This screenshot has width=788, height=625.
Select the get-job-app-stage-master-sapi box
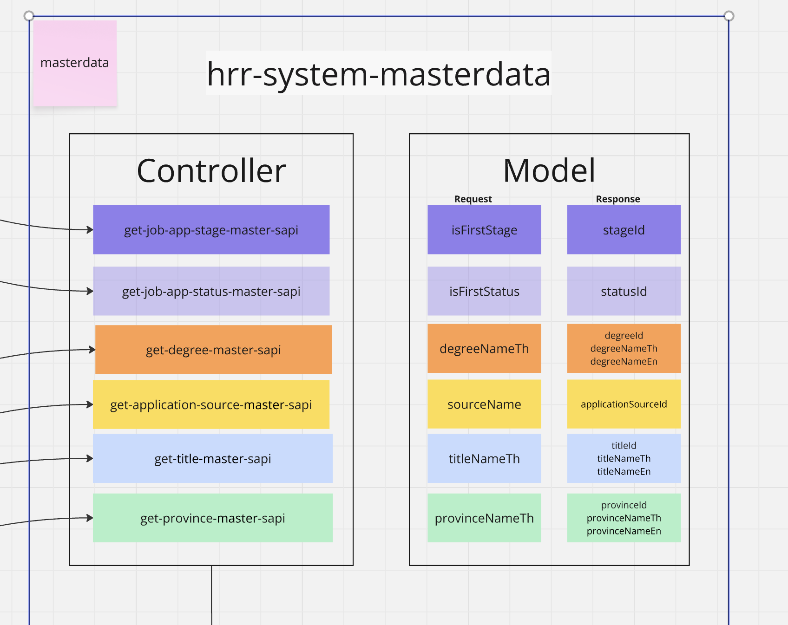tap(211, 230)
